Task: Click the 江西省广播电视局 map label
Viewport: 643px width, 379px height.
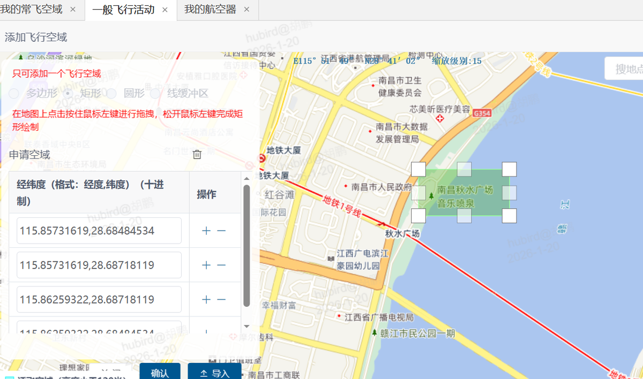Action: [x=379, y=317]
